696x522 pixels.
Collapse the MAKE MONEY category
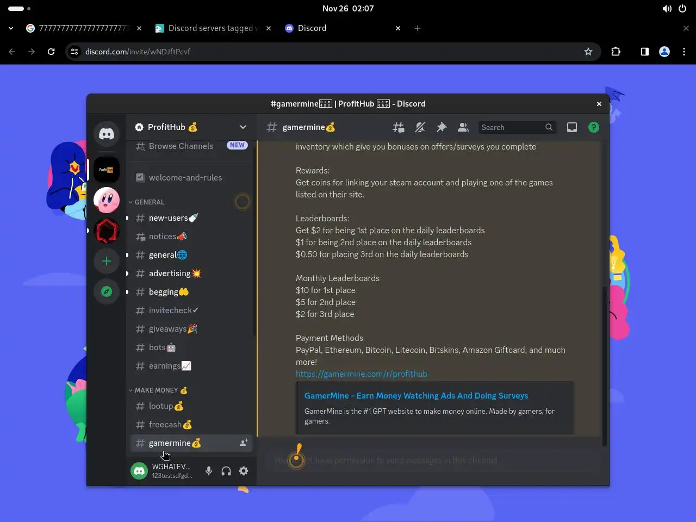[x=158, y=390]
